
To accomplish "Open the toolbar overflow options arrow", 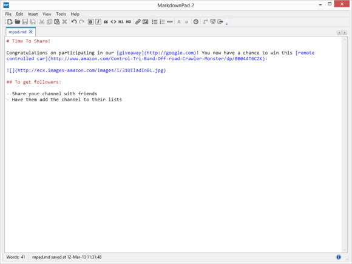I will pyautogui.click(x=226, y=24).
